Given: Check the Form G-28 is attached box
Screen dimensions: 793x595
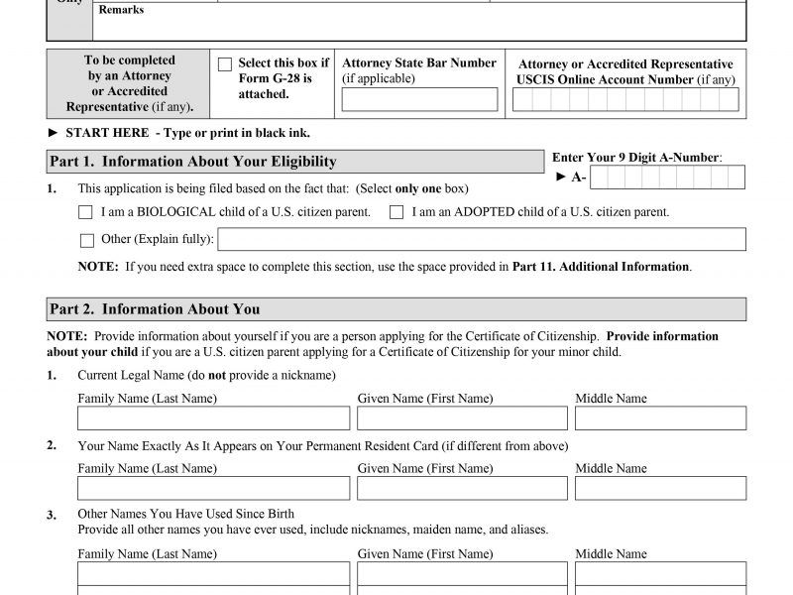Looking at the screenshot, I should [x=225, y=64].
